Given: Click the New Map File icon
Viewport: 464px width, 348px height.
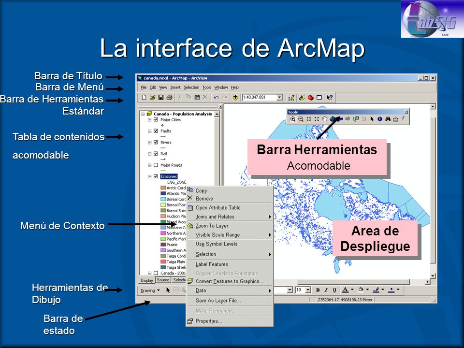Looking at the screenshot, I should (x=144, y=97).
